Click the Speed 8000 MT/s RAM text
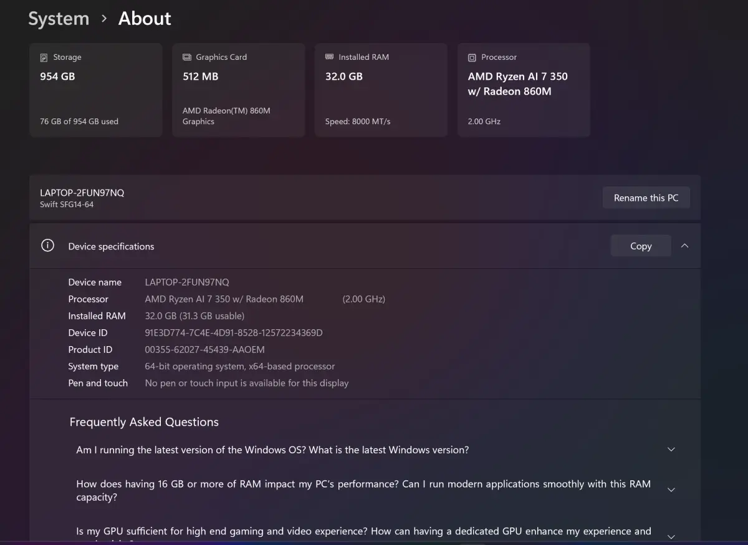Image resolution: width=748 pixels, height=545 pixels. pos(358,122)
